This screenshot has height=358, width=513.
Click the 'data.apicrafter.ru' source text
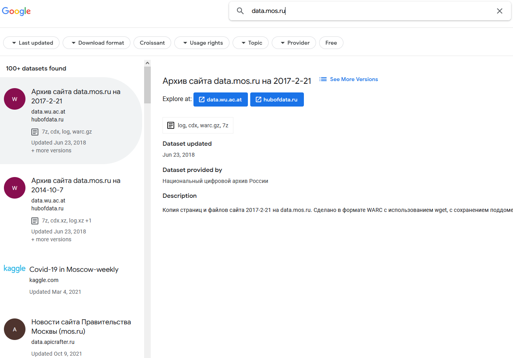tap(53, 342)
